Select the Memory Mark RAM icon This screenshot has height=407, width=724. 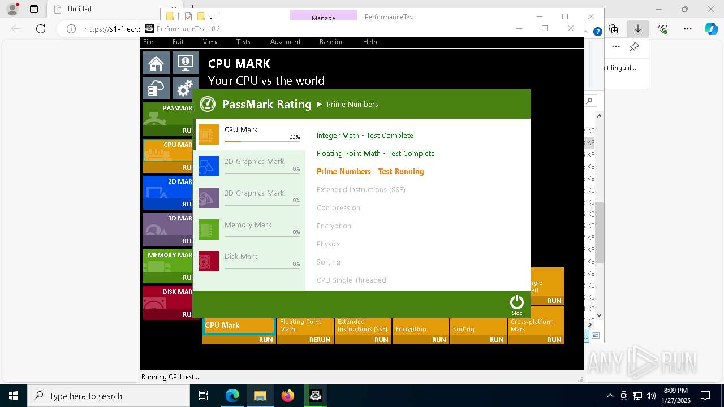pos(209,230)
